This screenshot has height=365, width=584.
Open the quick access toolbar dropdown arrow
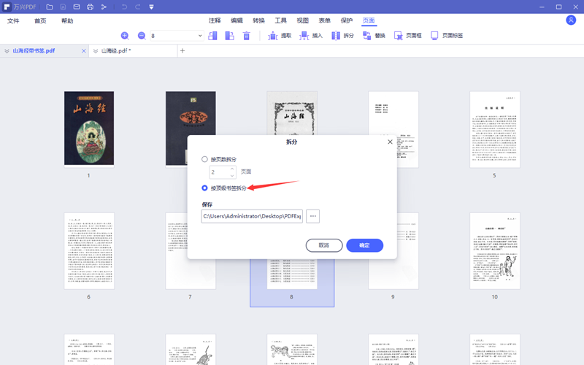151,7
